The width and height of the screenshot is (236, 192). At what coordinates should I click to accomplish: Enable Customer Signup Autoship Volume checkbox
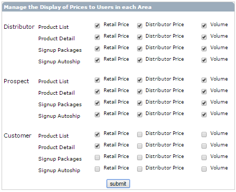point(204,169)
